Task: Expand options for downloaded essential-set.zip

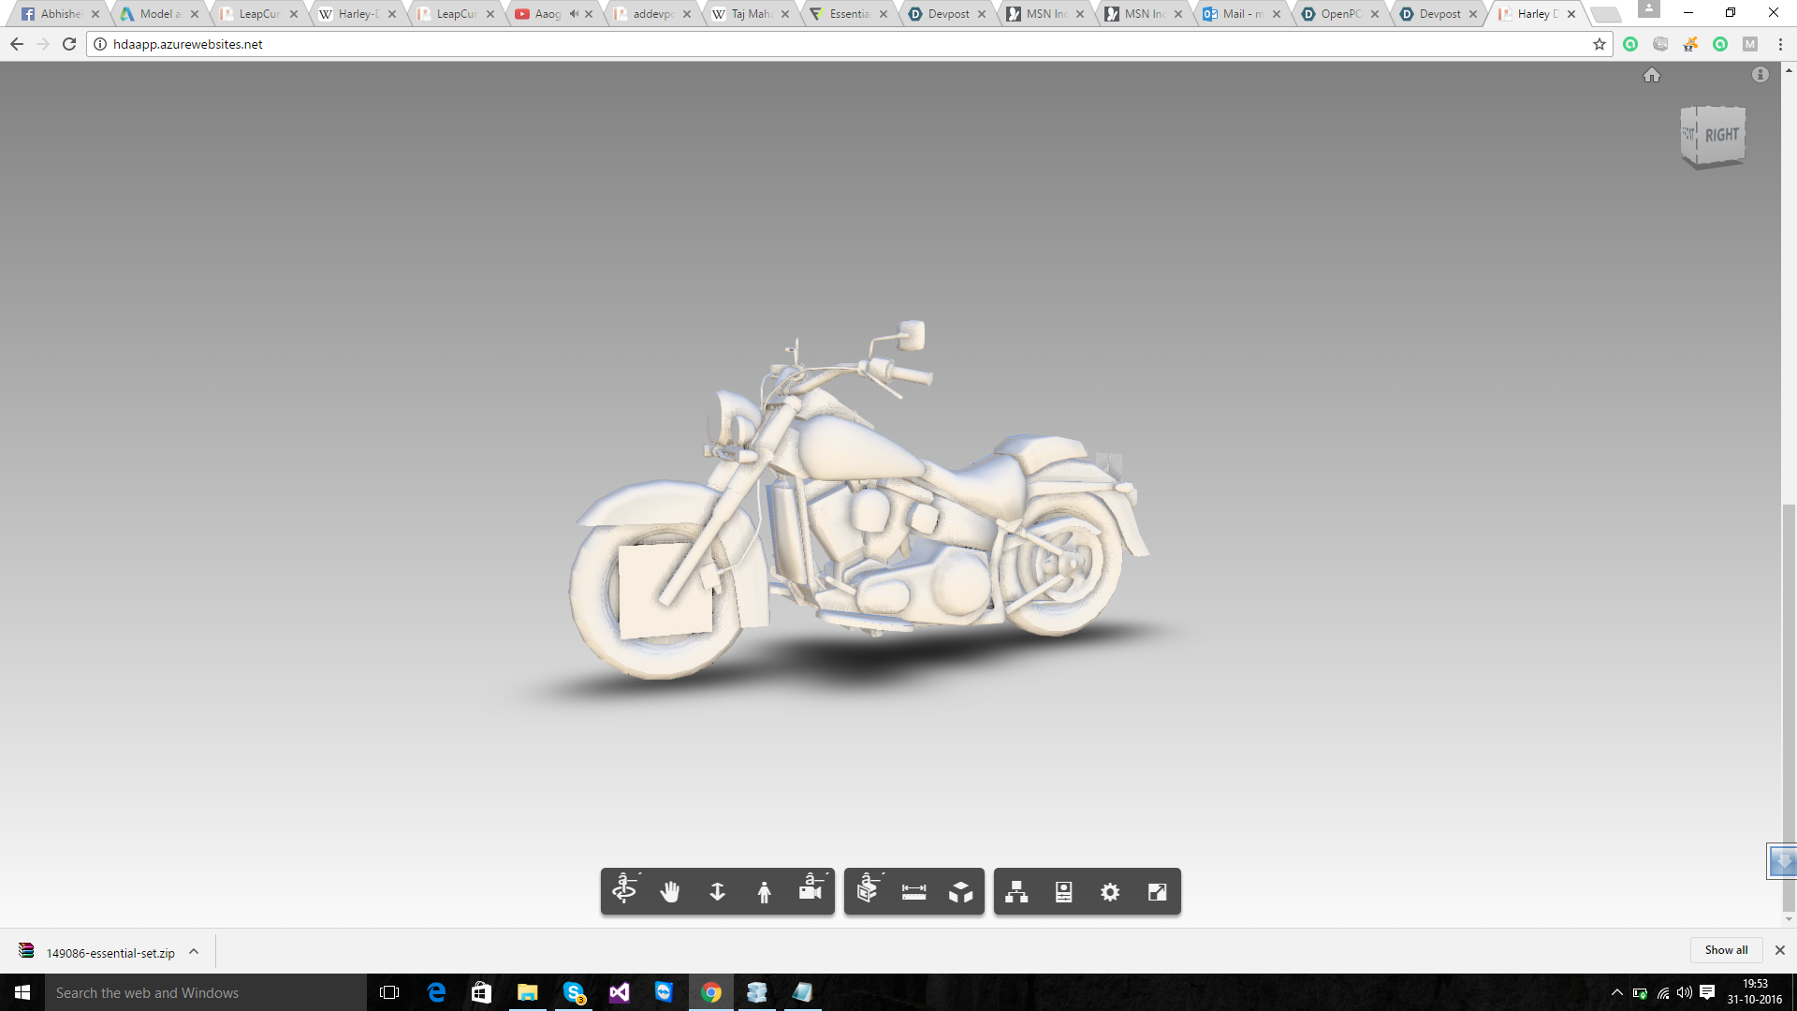Action: click(194, 951)
